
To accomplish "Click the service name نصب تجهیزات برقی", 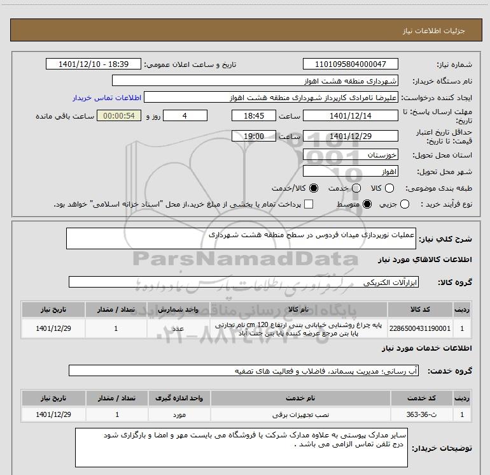I will tap(300, 414).
